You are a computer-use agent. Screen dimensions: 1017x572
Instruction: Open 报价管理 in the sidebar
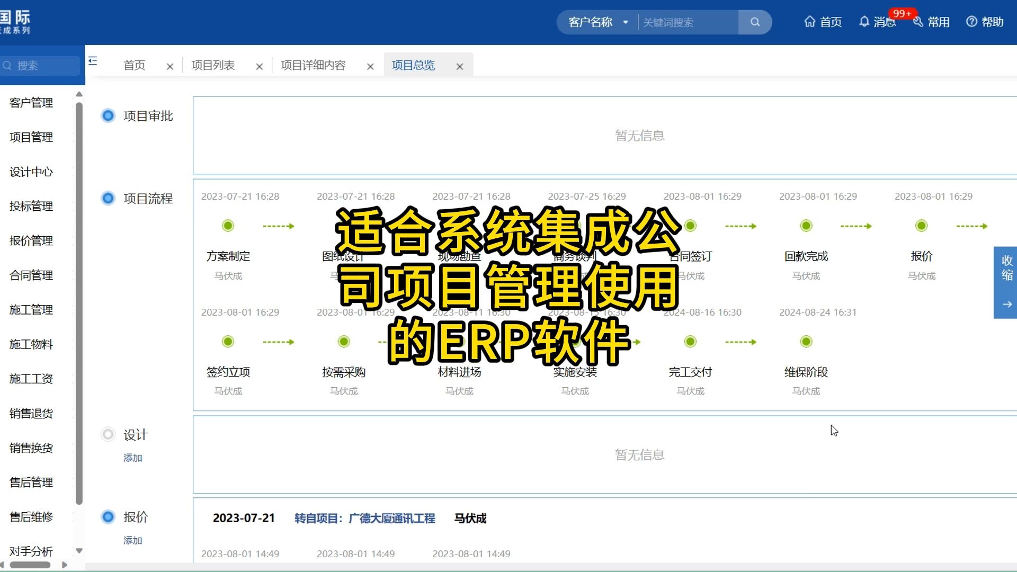[31, 240]
